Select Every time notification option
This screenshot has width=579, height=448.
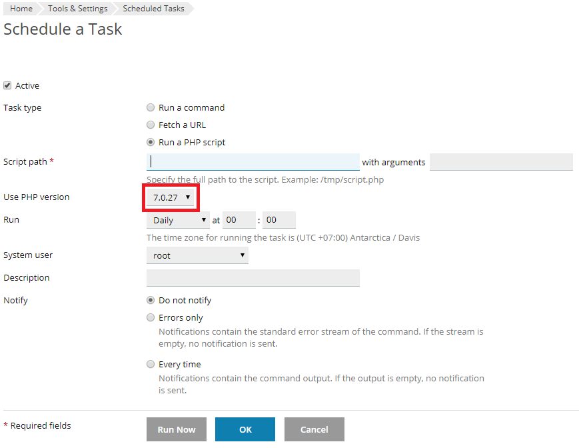click(151, 364)
